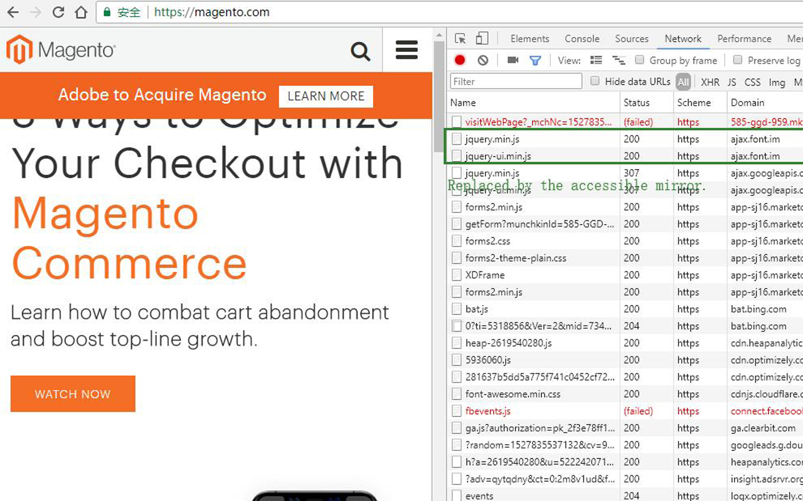Image resolution: width=803 pixels, height=501 pixels.
Task: Sort by the Status column header
Action: click(647, 103)
